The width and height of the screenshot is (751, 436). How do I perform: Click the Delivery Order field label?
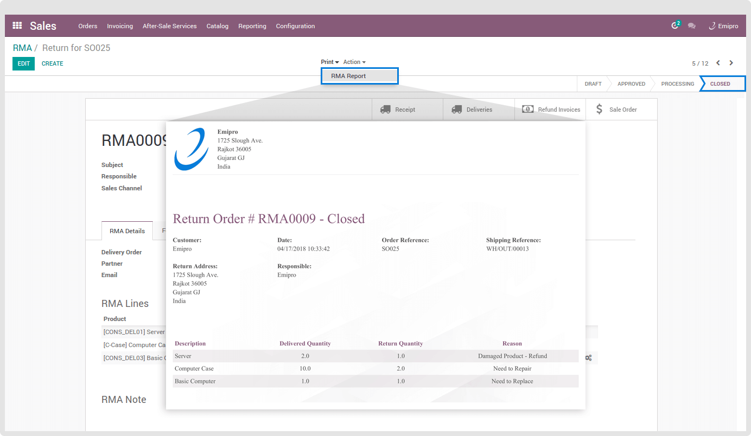click(x=122, y=252)
